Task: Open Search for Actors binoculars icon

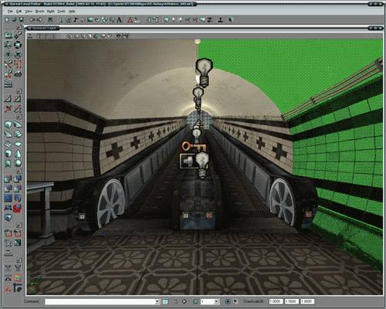Action: pos(50,19)
